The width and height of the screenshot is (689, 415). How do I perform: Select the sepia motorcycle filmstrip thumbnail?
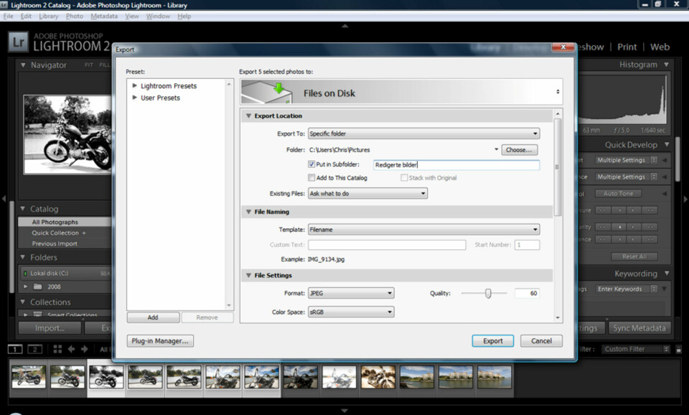click(x=378, y=377)
